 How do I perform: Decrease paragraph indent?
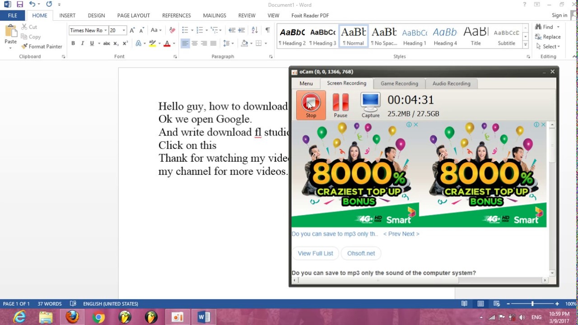[x=232, y=30]
